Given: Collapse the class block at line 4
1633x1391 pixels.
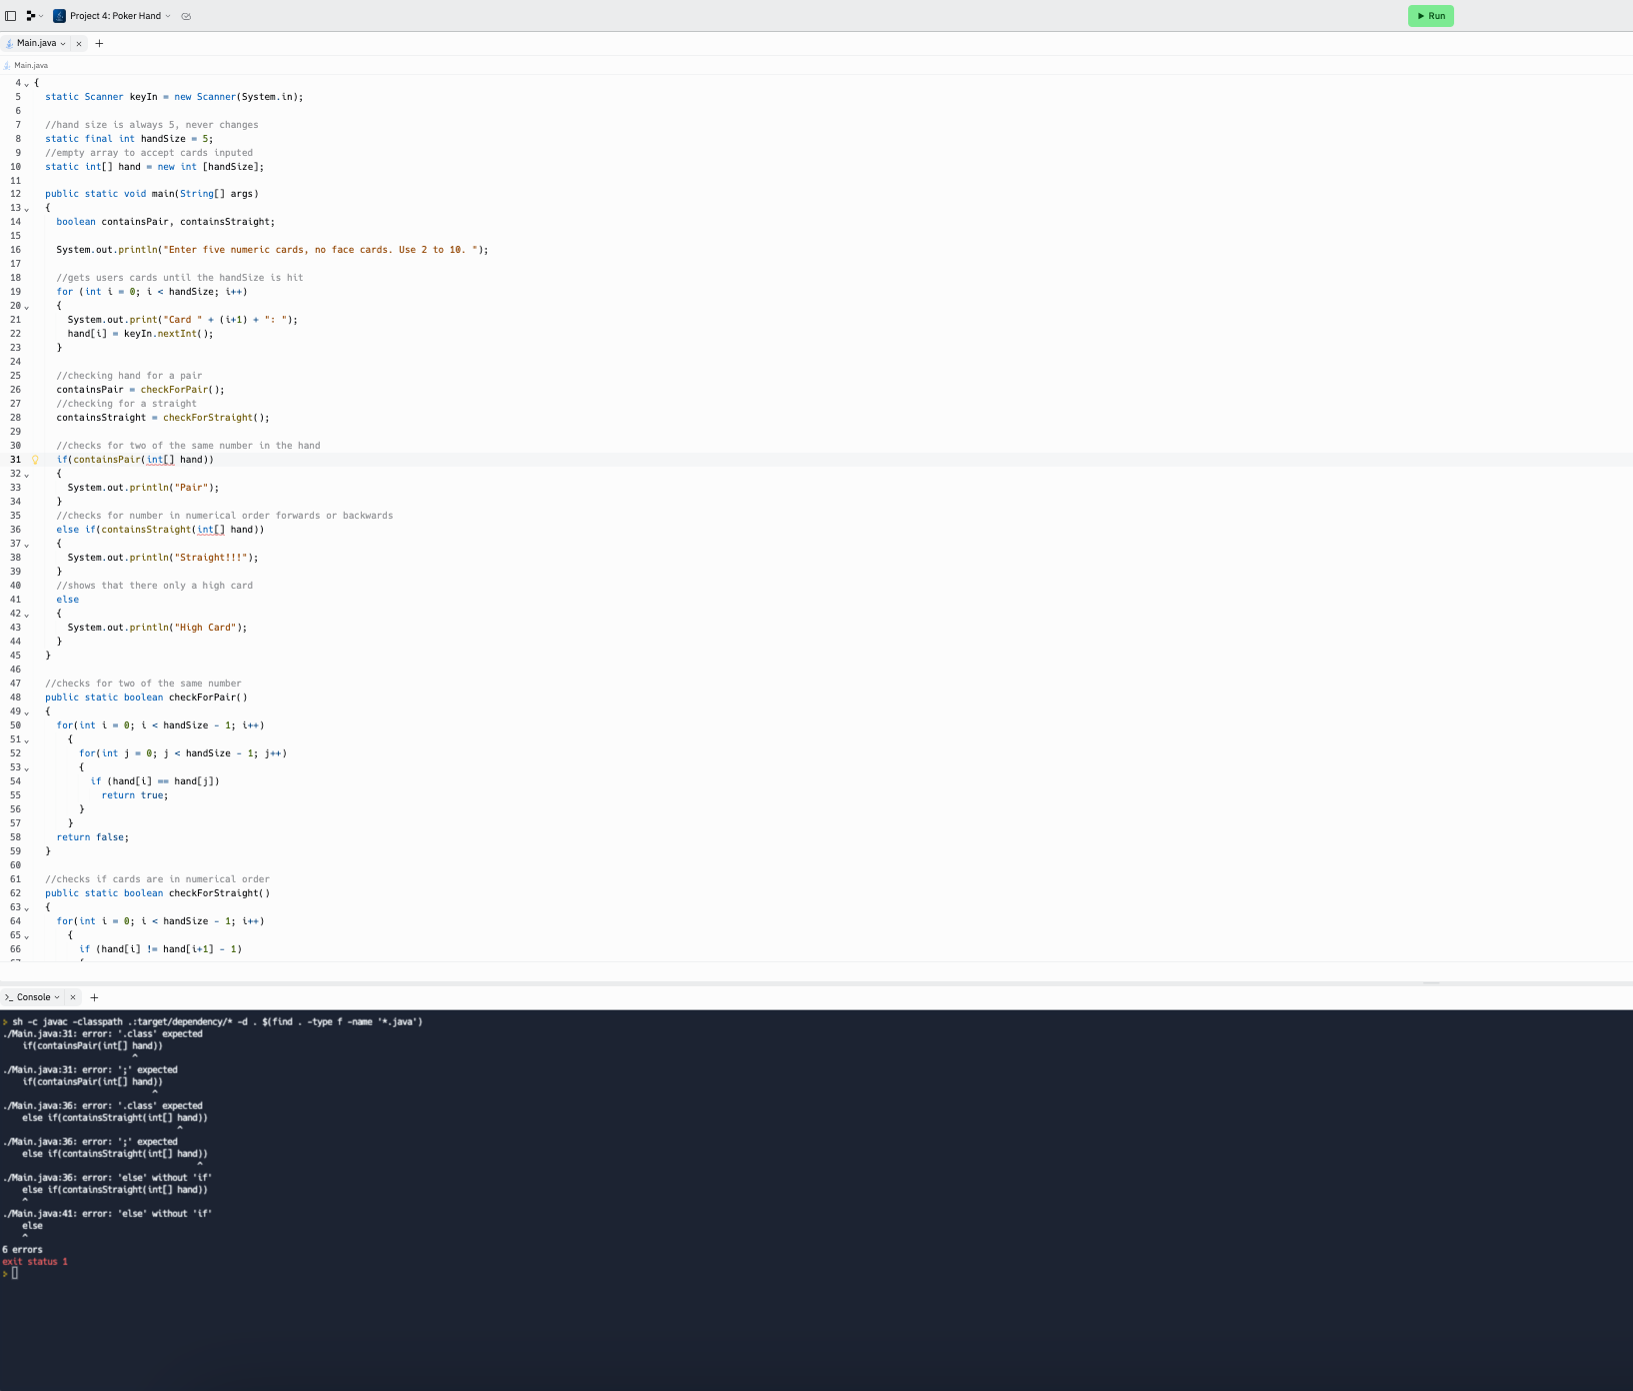Looking at the screenshot, I should click(27, 83).
